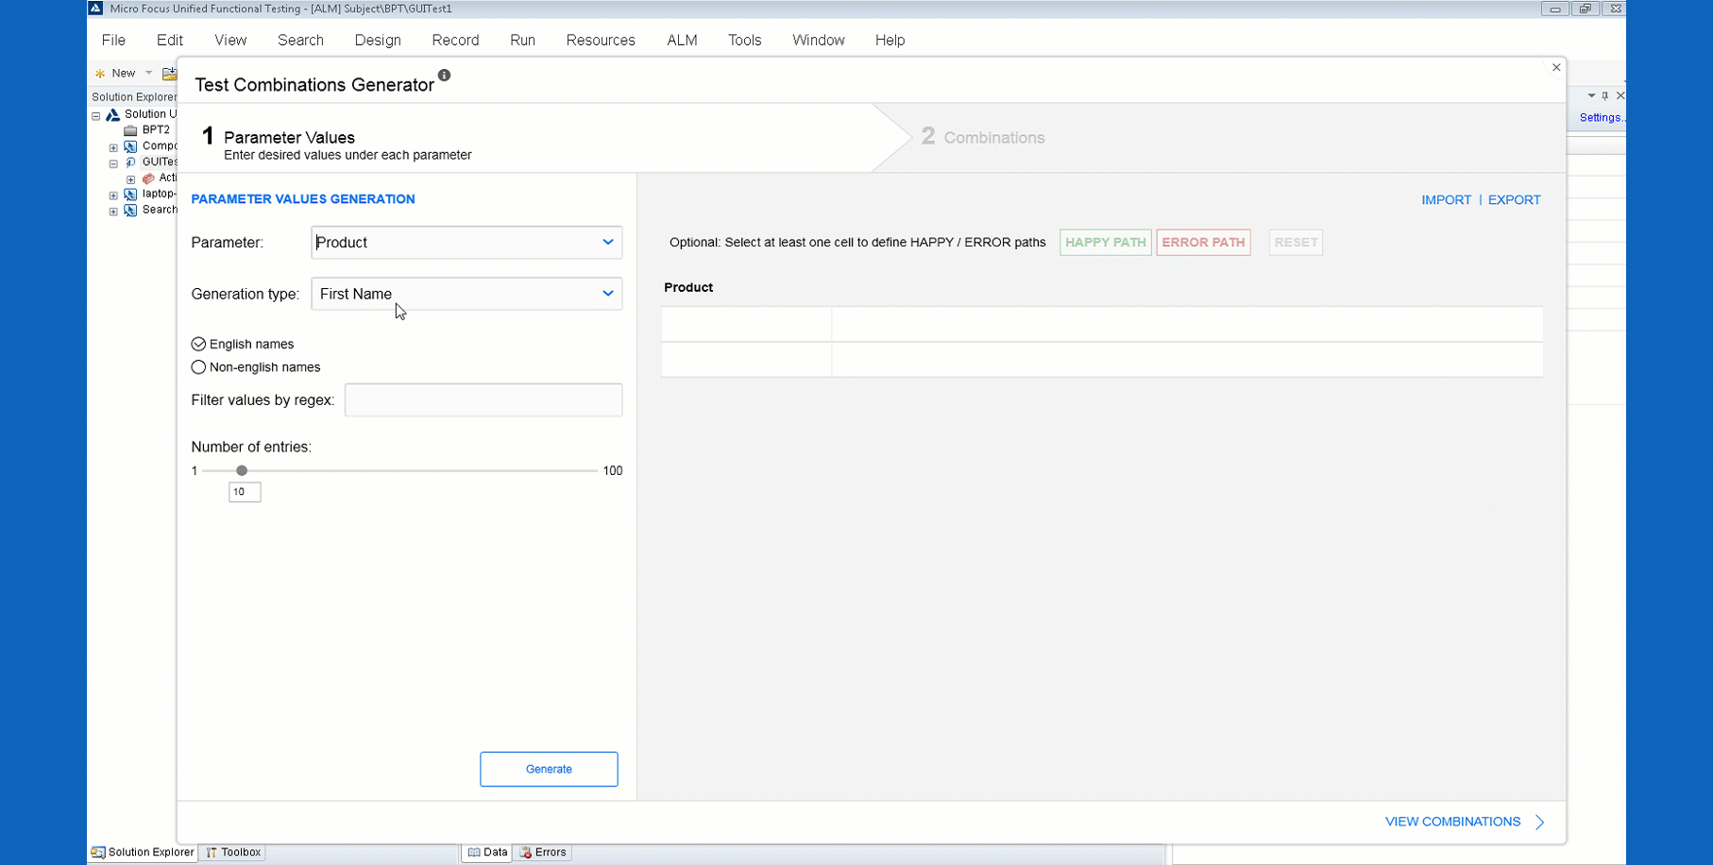Click the BPT2 briefcase icon in tree
The width and height of the screenshot is (1713, 865).
[131, 130]
